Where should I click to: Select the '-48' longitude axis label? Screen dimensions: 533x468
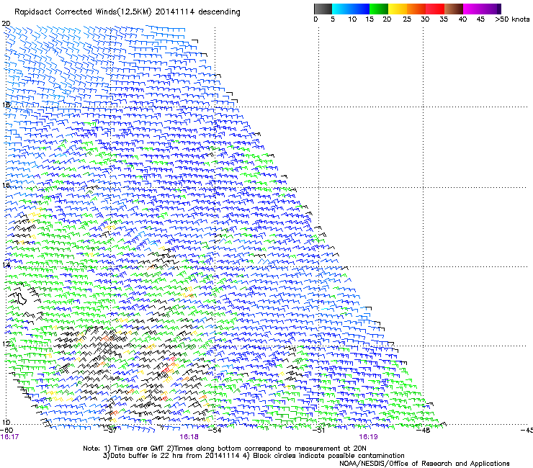[x=424, y=431]
